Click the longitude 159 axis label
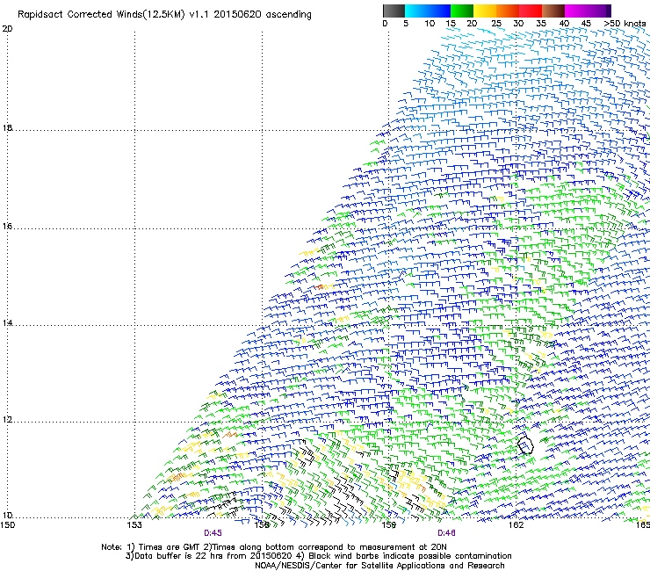 (x=389, y=525)
